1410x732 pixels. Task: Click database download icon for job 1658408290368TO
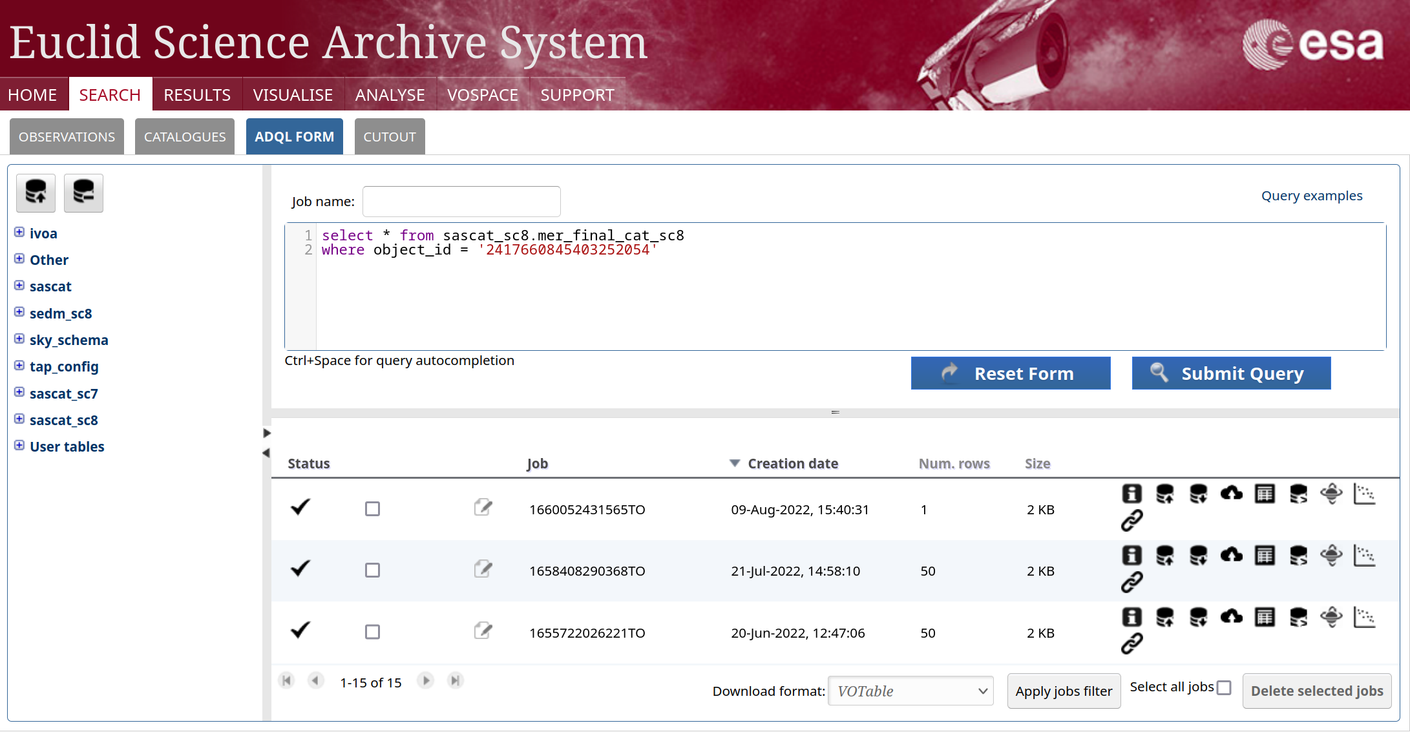1198,555
